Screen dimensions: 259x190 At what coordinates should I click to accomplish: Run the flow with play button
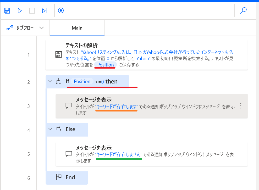pos(20,11)
